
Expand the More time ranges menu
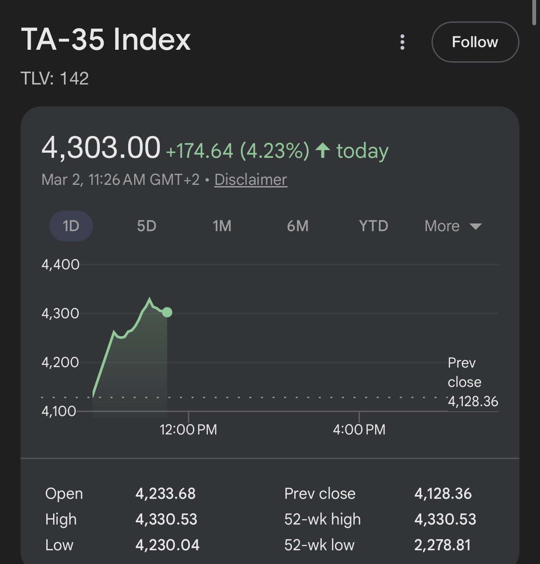(x=453, y=226)
